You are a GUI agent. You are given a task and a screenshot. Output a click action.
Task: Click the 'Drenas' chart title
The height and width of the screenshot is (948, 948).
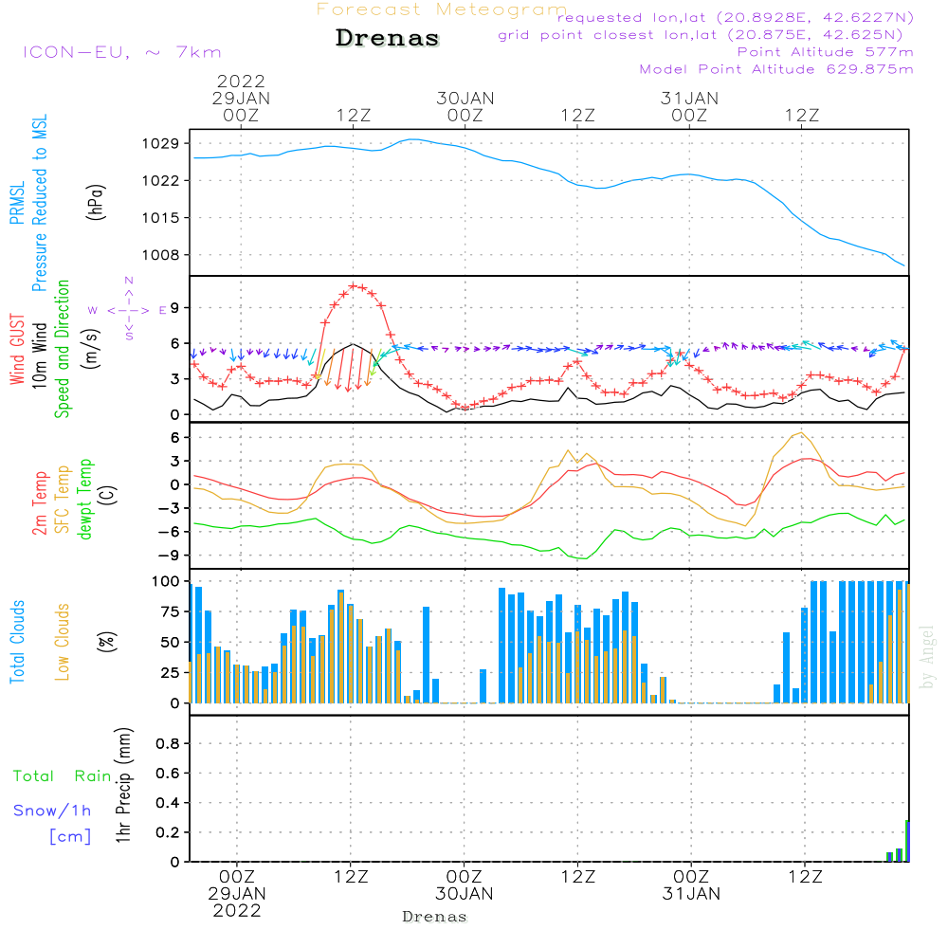coord(388,38)
